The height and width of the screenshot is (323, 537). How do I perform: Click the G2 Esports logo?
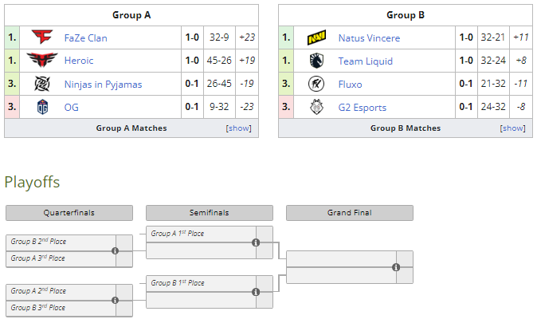coord(316,107)
